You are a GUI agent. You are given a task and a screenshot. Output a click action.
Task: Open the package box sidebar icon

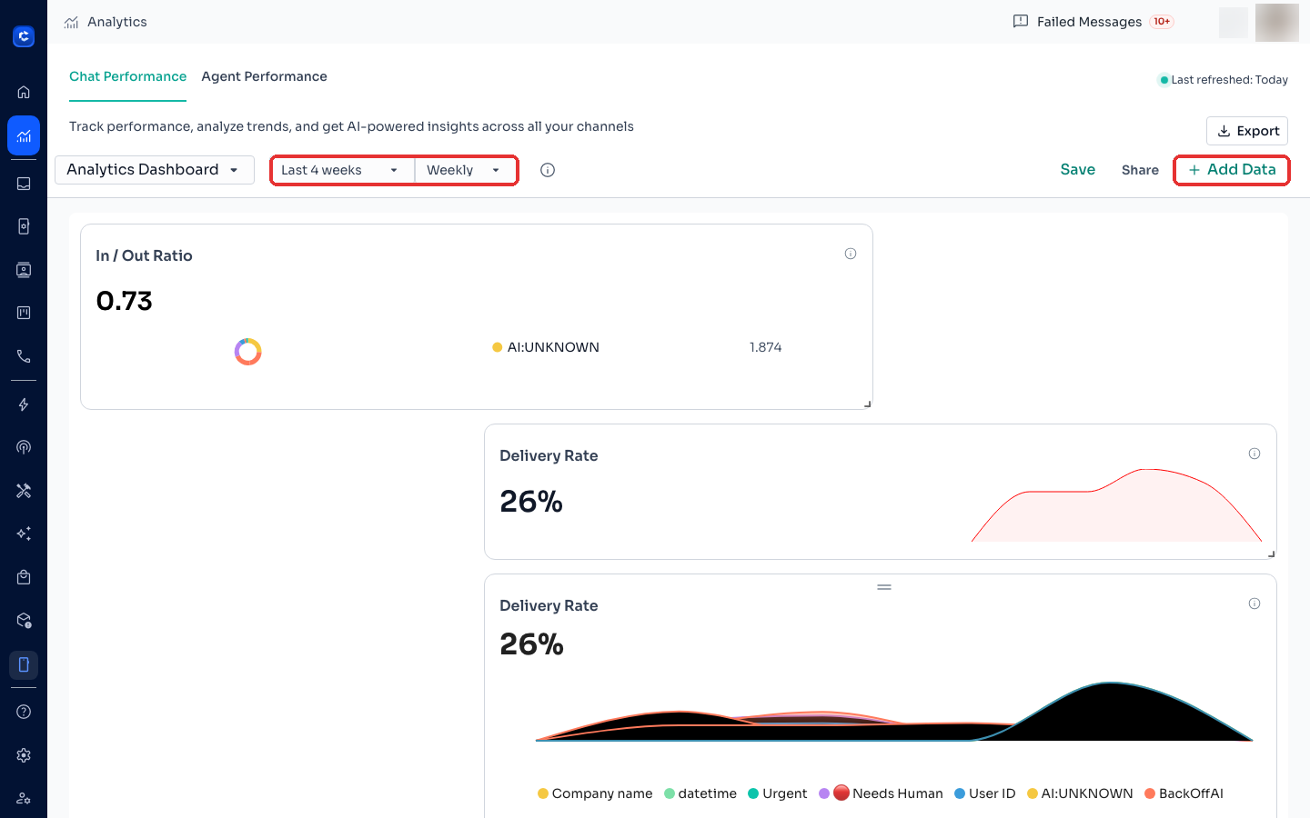click(x=24, y=621)
